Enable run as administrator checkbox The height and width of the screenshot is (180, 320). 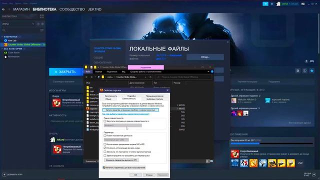(105, 152)
